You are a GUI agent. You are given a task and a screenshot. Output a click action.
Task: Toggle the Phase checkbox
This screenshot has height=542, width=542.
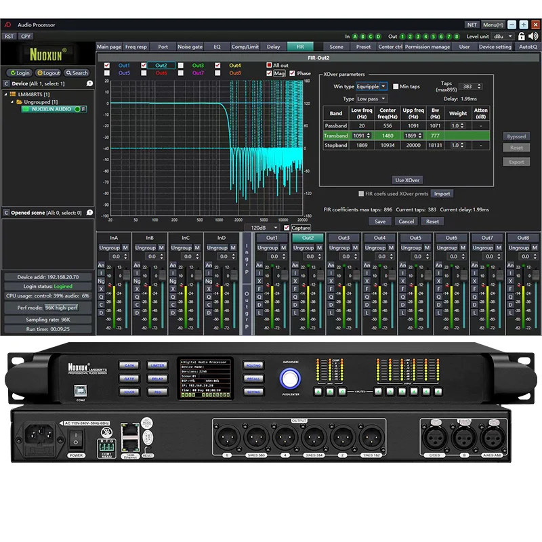point(292,73)
